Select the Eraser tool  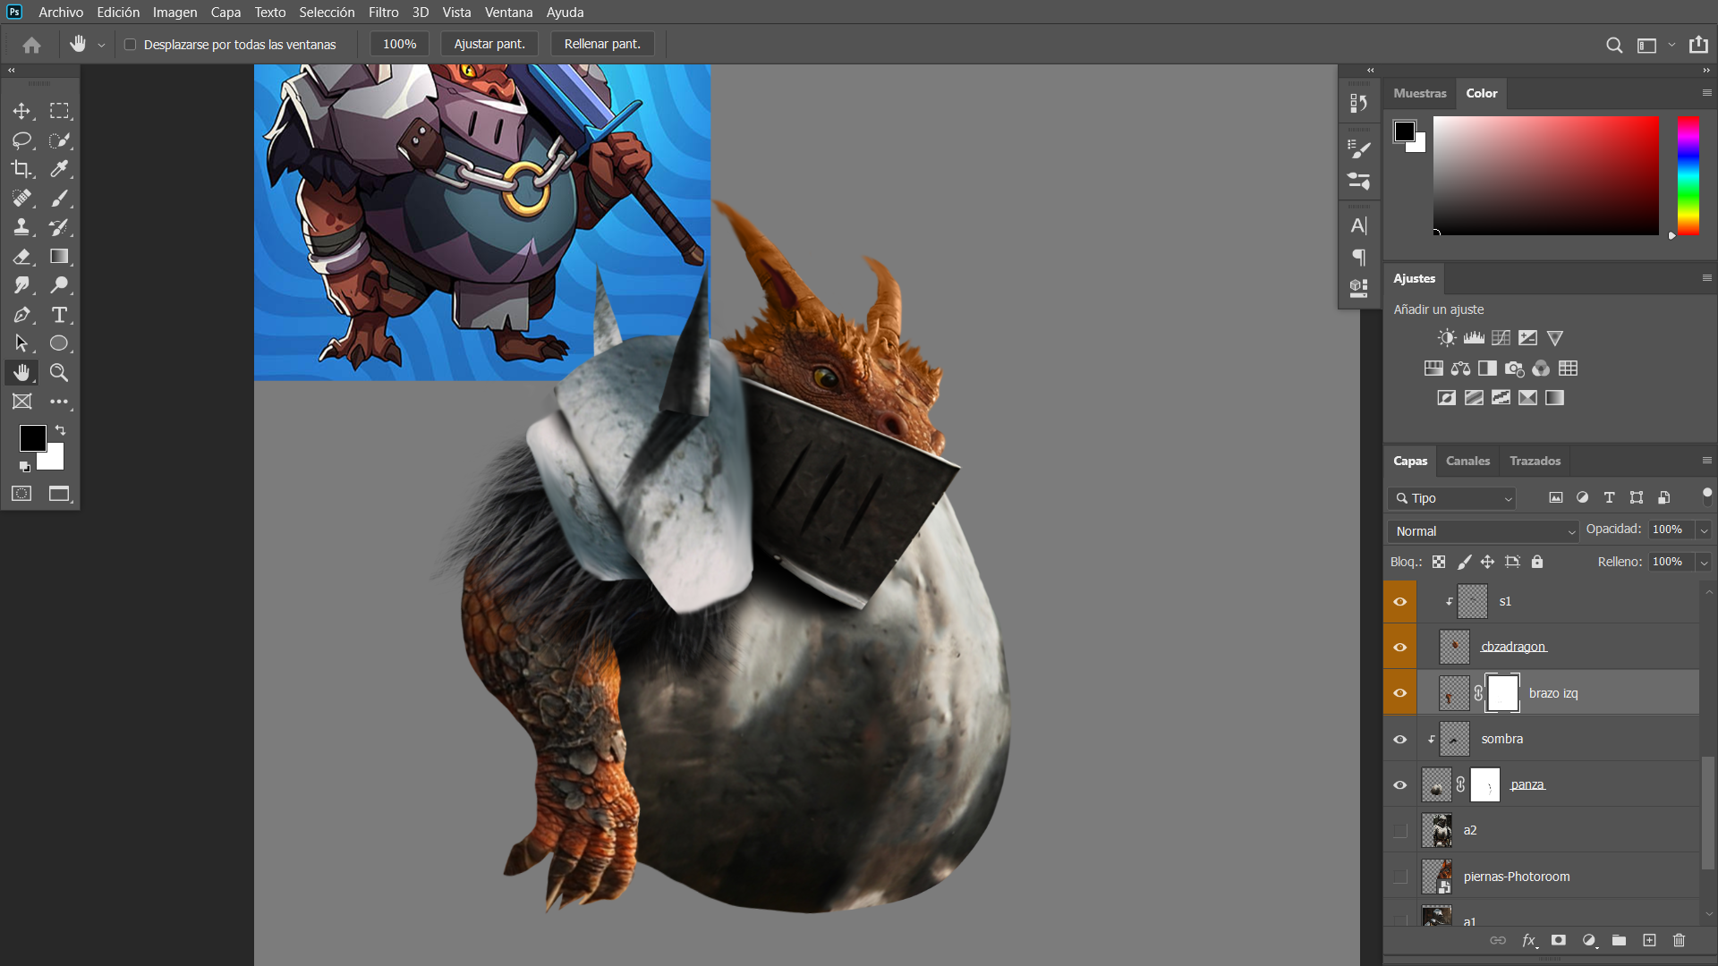tap(21, 257)
